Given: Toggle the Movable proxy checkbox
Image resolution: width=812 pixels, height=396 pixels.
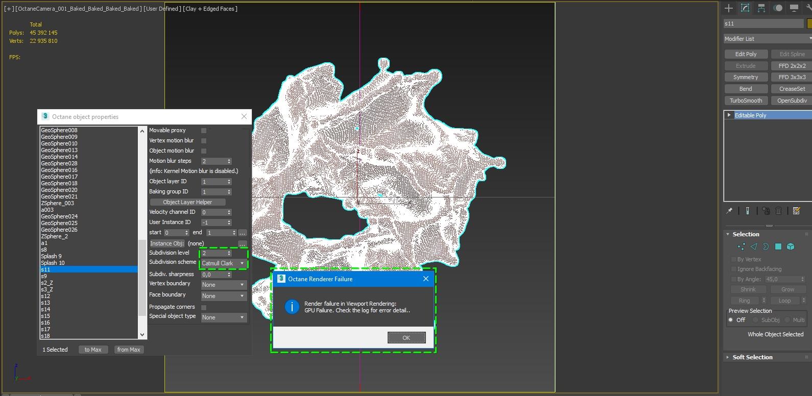Looking at the screenshot, I should 204,131.
